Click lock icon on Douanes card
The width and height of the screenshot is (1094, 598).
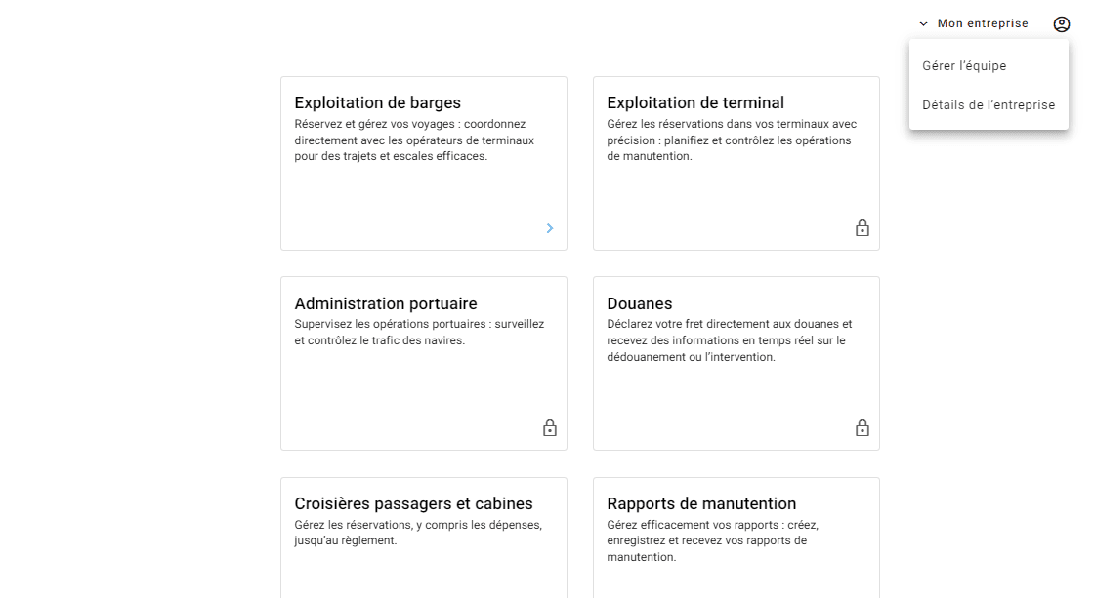(x=863, y=428)
